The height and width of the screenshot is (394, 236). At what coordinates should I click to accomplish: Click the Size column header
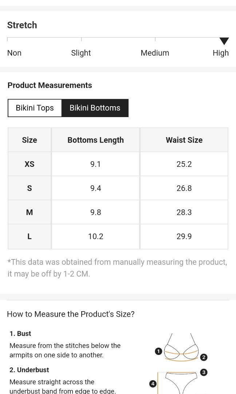coord(29,140)
